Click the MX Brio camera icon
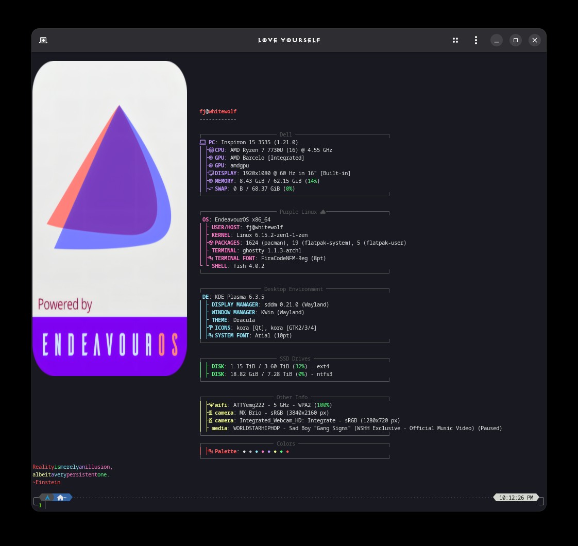This screenshot has width=578, height=546. coord(211,413)
